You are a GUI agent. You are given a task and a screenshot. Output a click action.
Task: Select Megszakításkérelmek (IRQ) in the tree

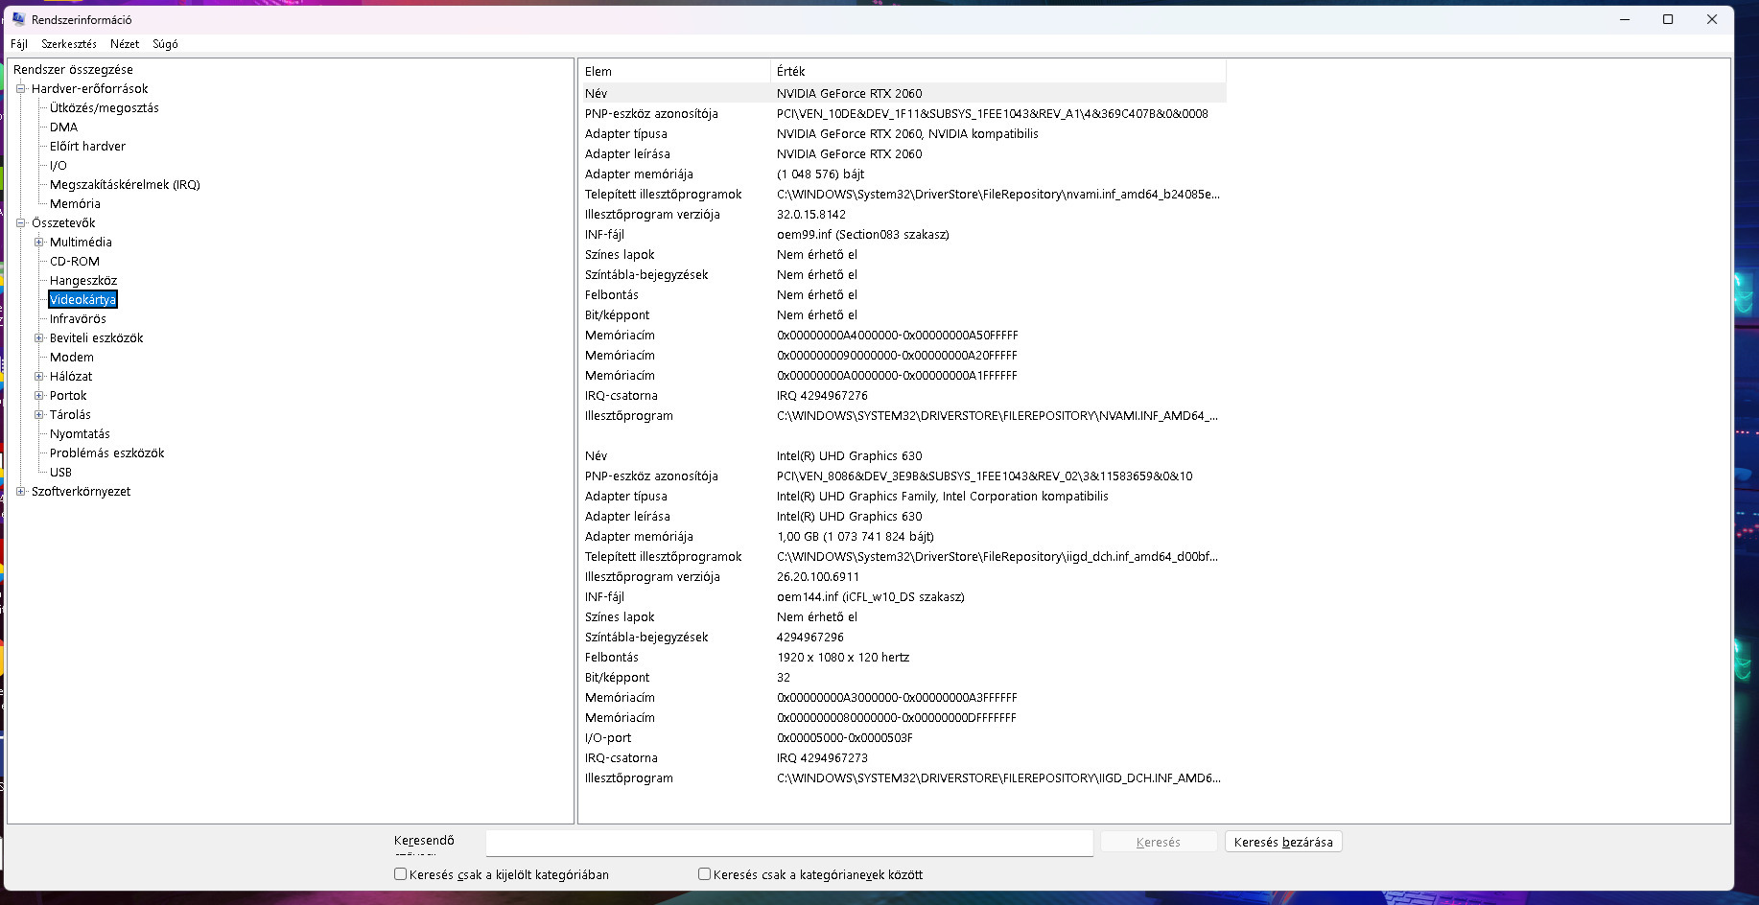(x=125, y=184)
